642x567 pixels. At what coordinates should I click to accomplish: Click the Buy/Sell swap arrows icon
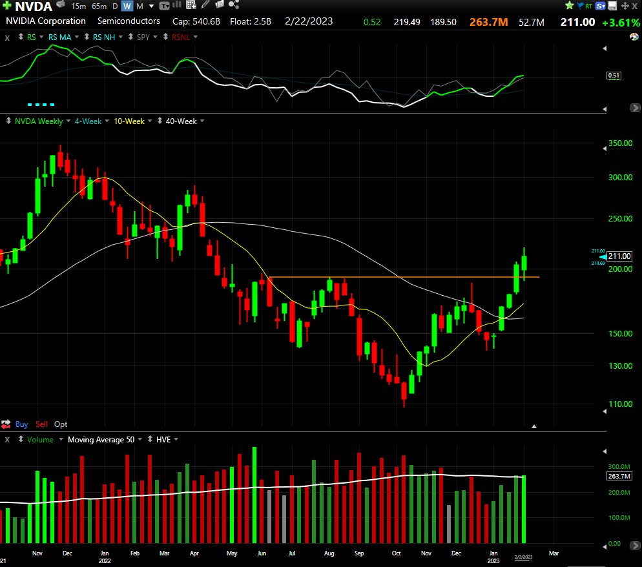point(6,424)
